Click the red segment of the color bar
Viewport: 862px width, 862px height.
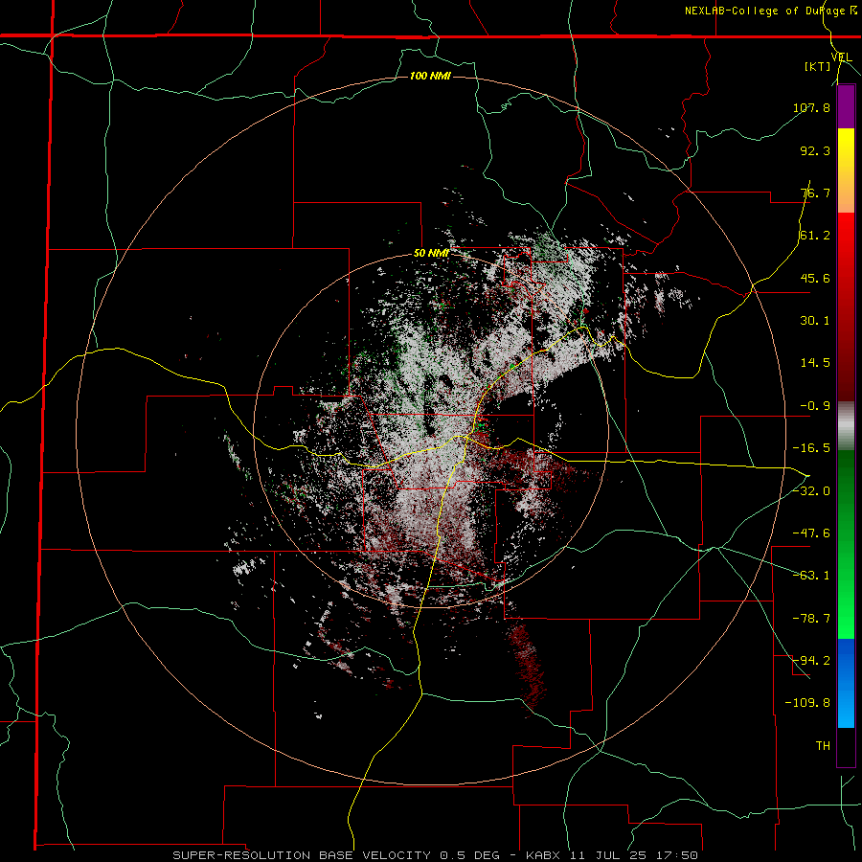[x=846, y=306]
